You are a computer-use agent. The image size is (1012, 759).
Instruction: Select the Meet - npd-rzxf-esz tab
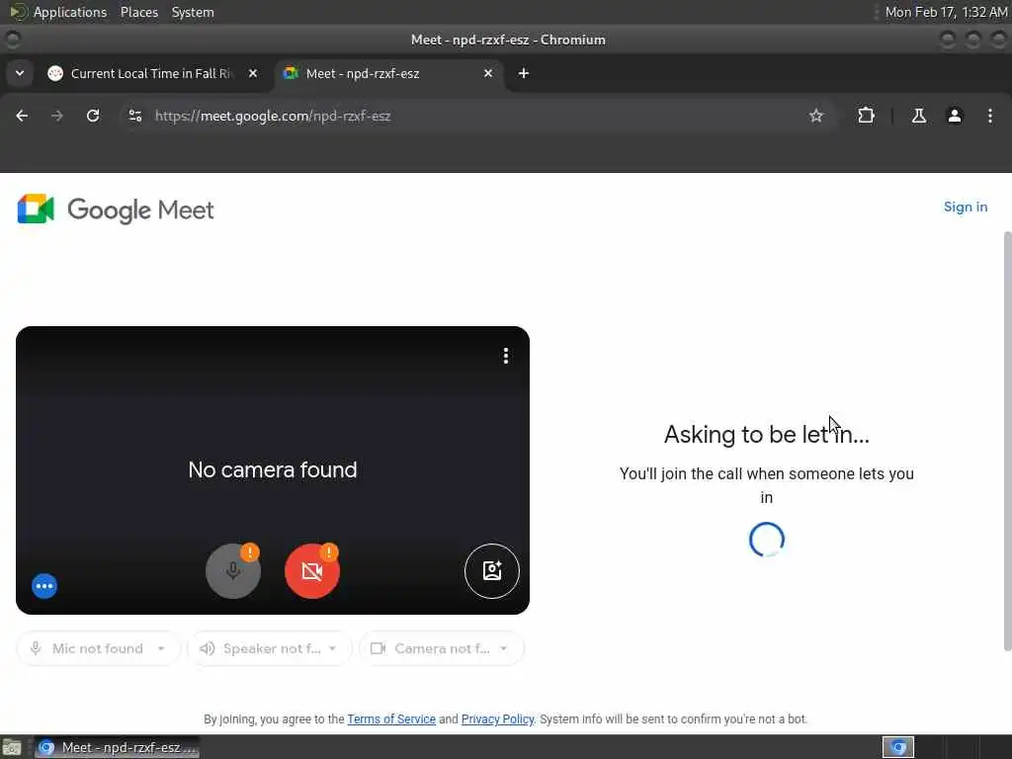tap(387, 73)
